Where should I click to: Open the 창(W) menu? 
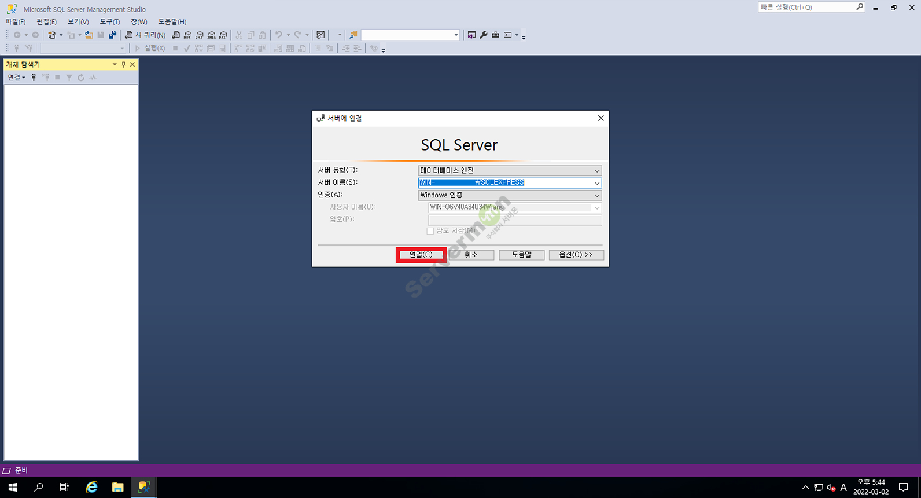[139, 21]
